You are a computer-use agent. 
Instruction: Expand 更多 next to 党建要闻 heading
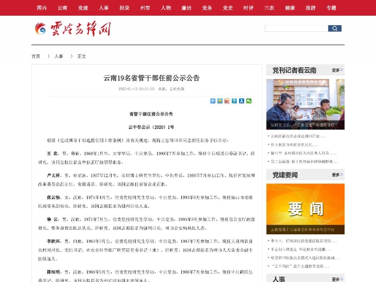(x=337, y=175)
